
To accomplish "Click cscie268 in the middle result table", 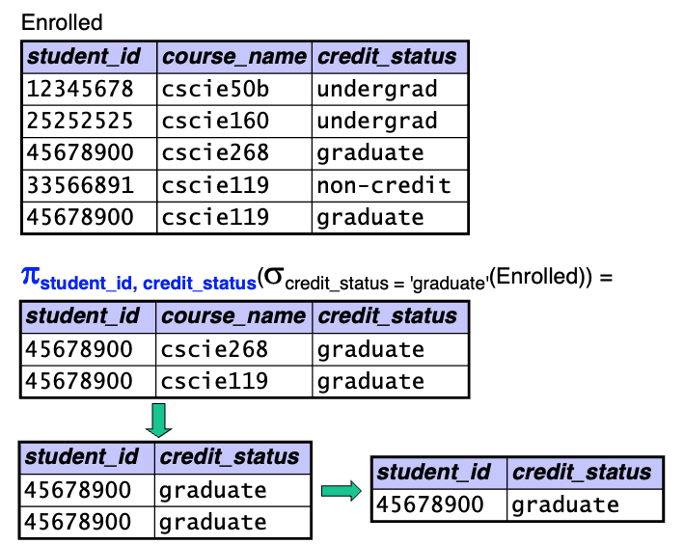I will point(233,349).
